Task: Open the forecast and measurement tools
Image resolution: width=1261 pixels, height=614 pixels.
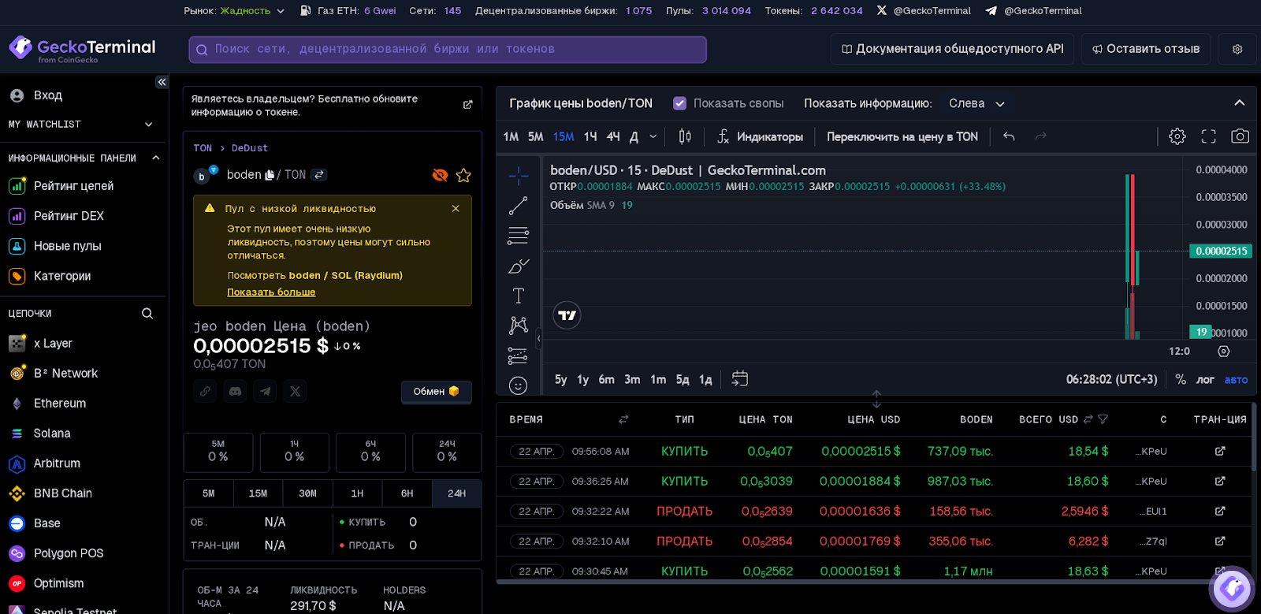Action: (x=518, y=355)
